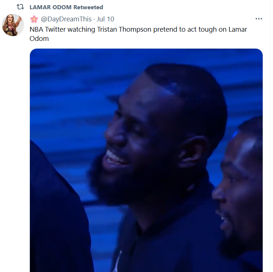Click the words Tristan Thompson in tweet text
The height and width of the screenshot is (272, 273).
pos(124,29)
